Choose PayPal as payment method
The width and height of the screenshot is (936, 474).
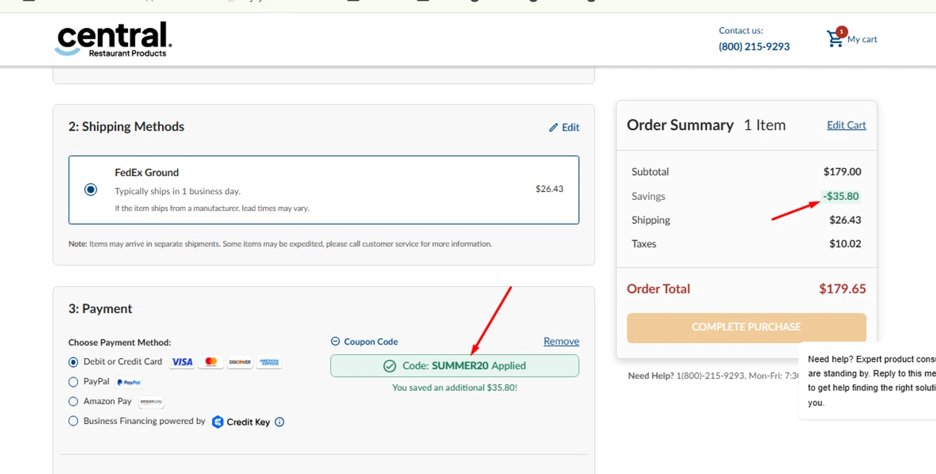point(74,382)
